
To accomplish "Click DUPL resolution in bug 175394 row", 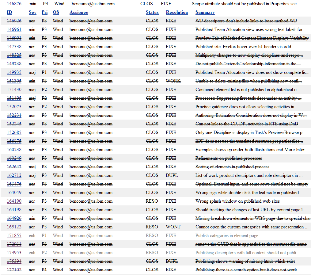I will (x=172, y=261).
